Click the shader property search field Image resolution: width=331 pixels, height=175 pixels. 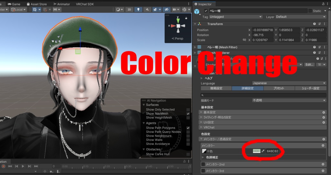pyautogui.click(x=263, y=95)
